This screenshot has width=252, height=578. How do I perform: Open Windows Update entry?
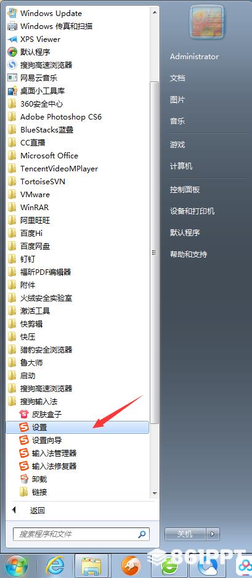(x=44, y=14)
